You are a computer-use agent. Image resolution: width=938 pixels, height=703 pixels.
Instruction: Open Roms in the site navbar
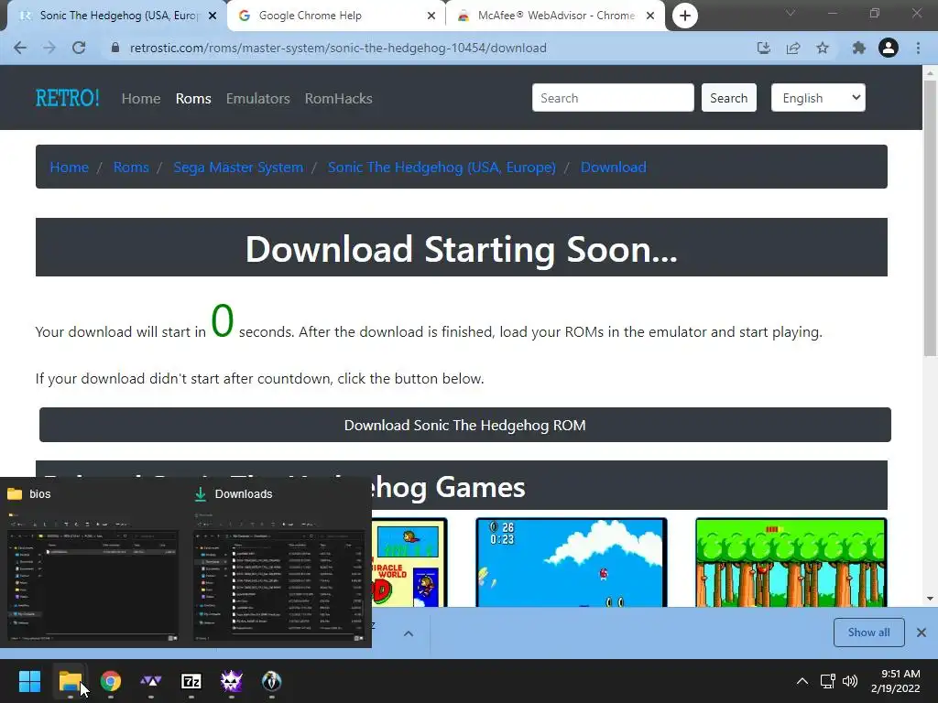[x=193, y=98]
